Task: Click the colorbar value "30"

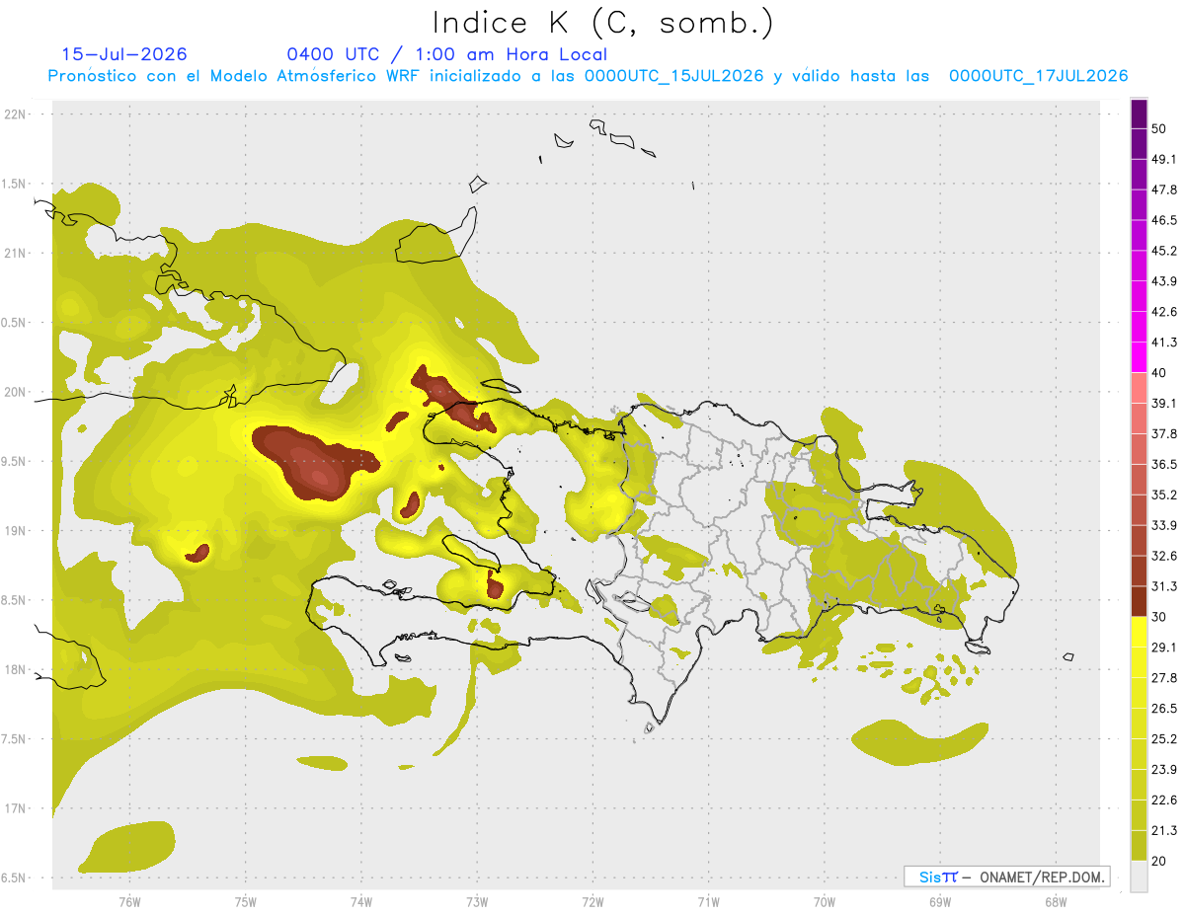Action: tap(1159, 617)
